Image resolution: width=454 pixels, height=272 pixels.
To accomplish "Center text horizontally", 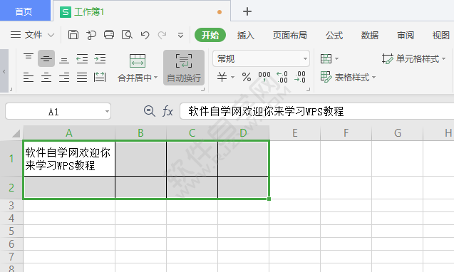I will (46, 78).
